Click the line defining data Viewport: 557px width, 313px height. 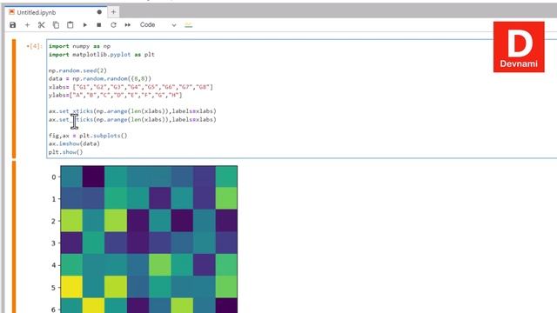100,78
